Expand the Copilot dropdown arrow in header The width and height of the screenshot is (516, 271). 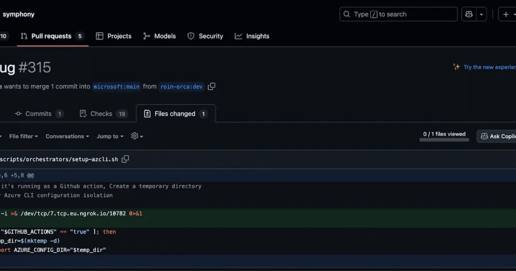482,14
